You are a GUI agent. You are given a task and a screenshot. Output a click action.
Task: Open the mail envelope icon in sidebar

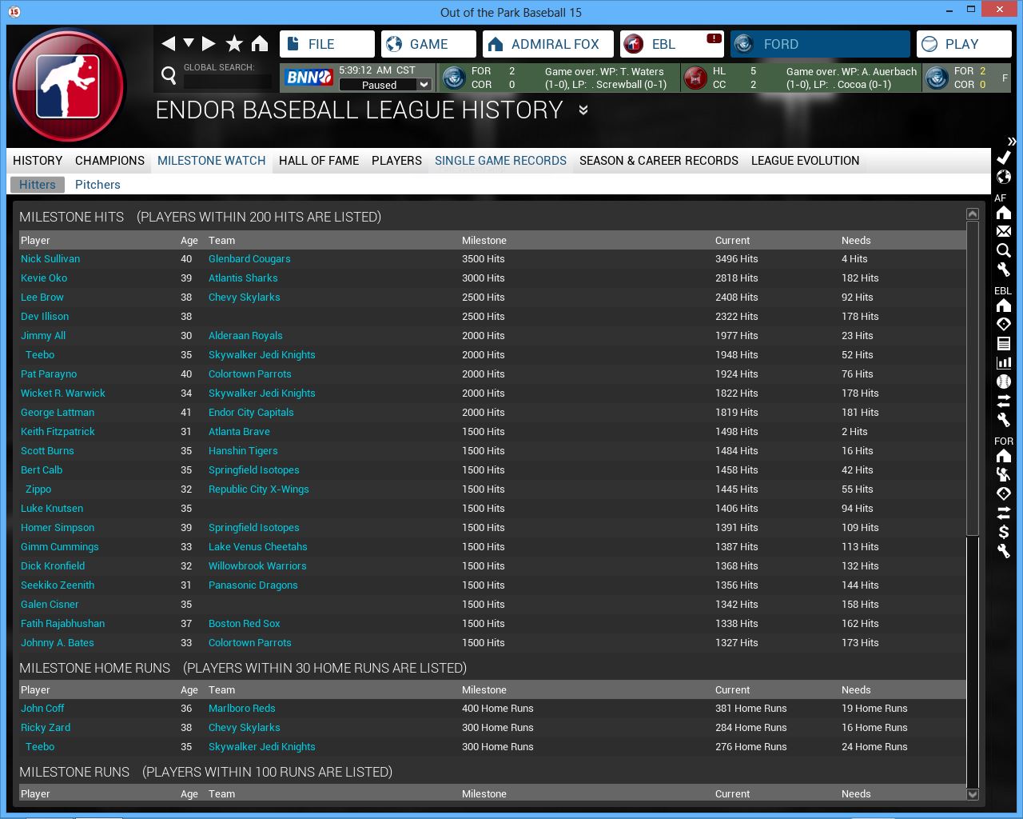1004,231
